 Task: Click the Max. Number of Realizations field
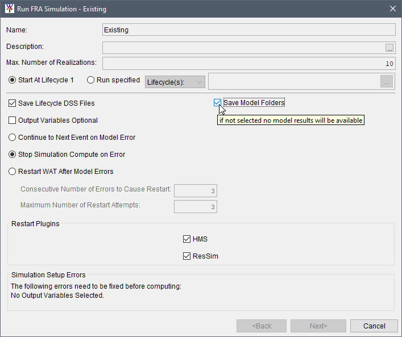[x=248, y=63]
